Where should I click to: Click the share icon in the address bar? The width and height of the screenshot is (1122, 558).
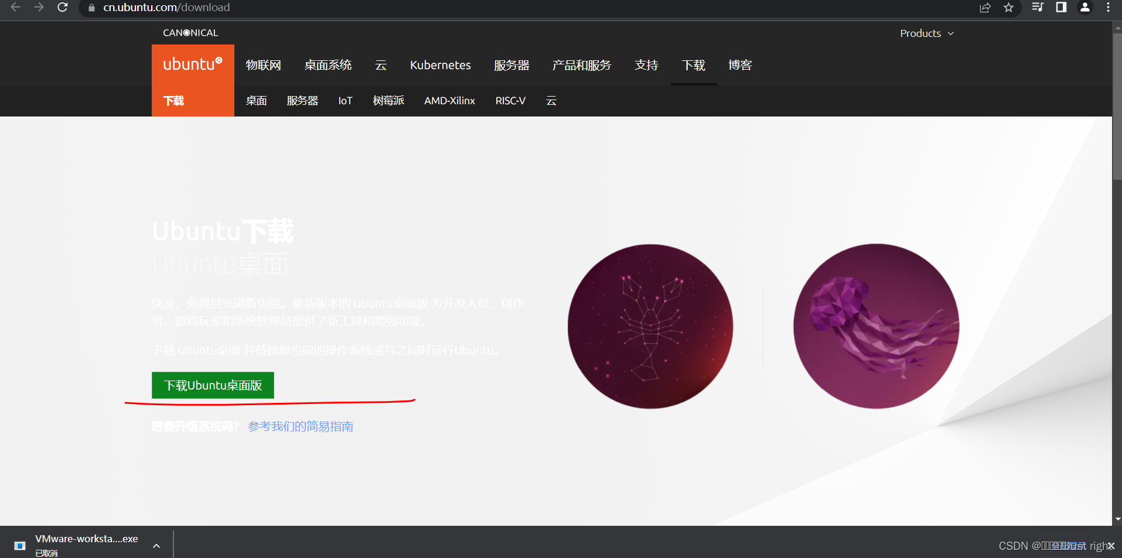(985, 8)
